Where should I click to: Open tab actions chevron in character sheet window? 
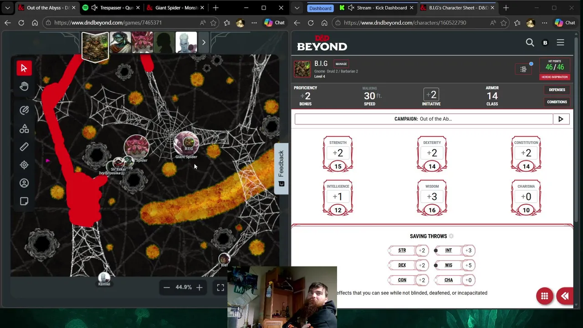click(297, 8)
